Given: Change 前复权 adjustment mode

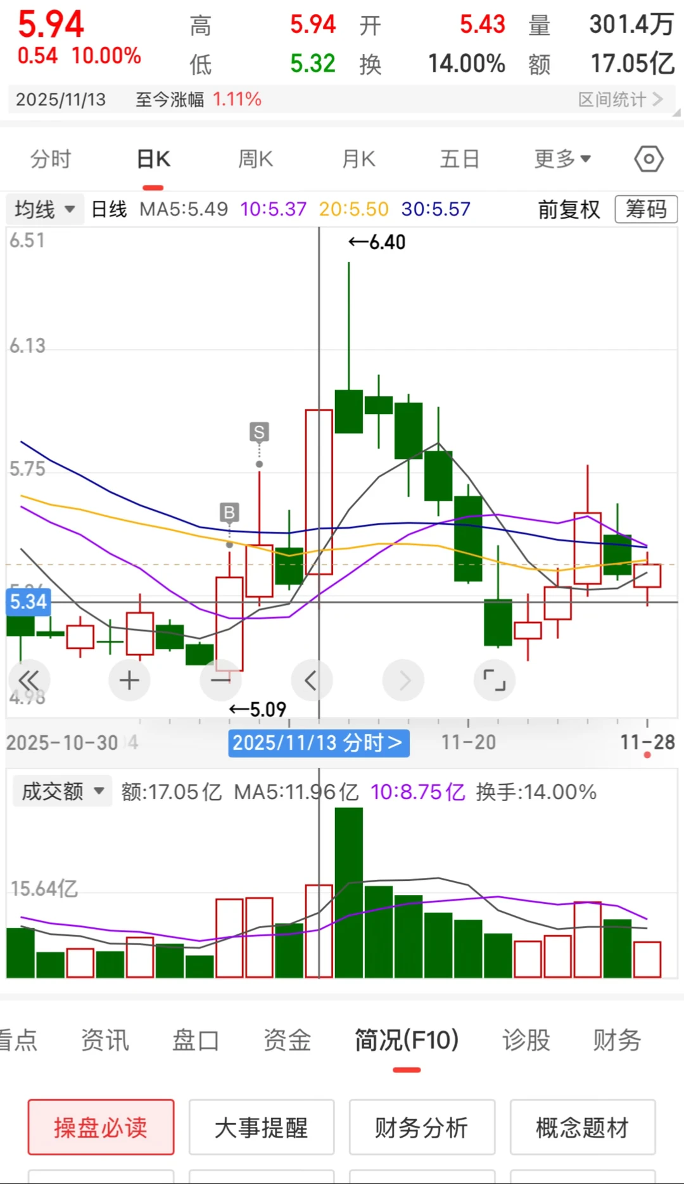Looking at the screenshot, I should tap(569, 209).
